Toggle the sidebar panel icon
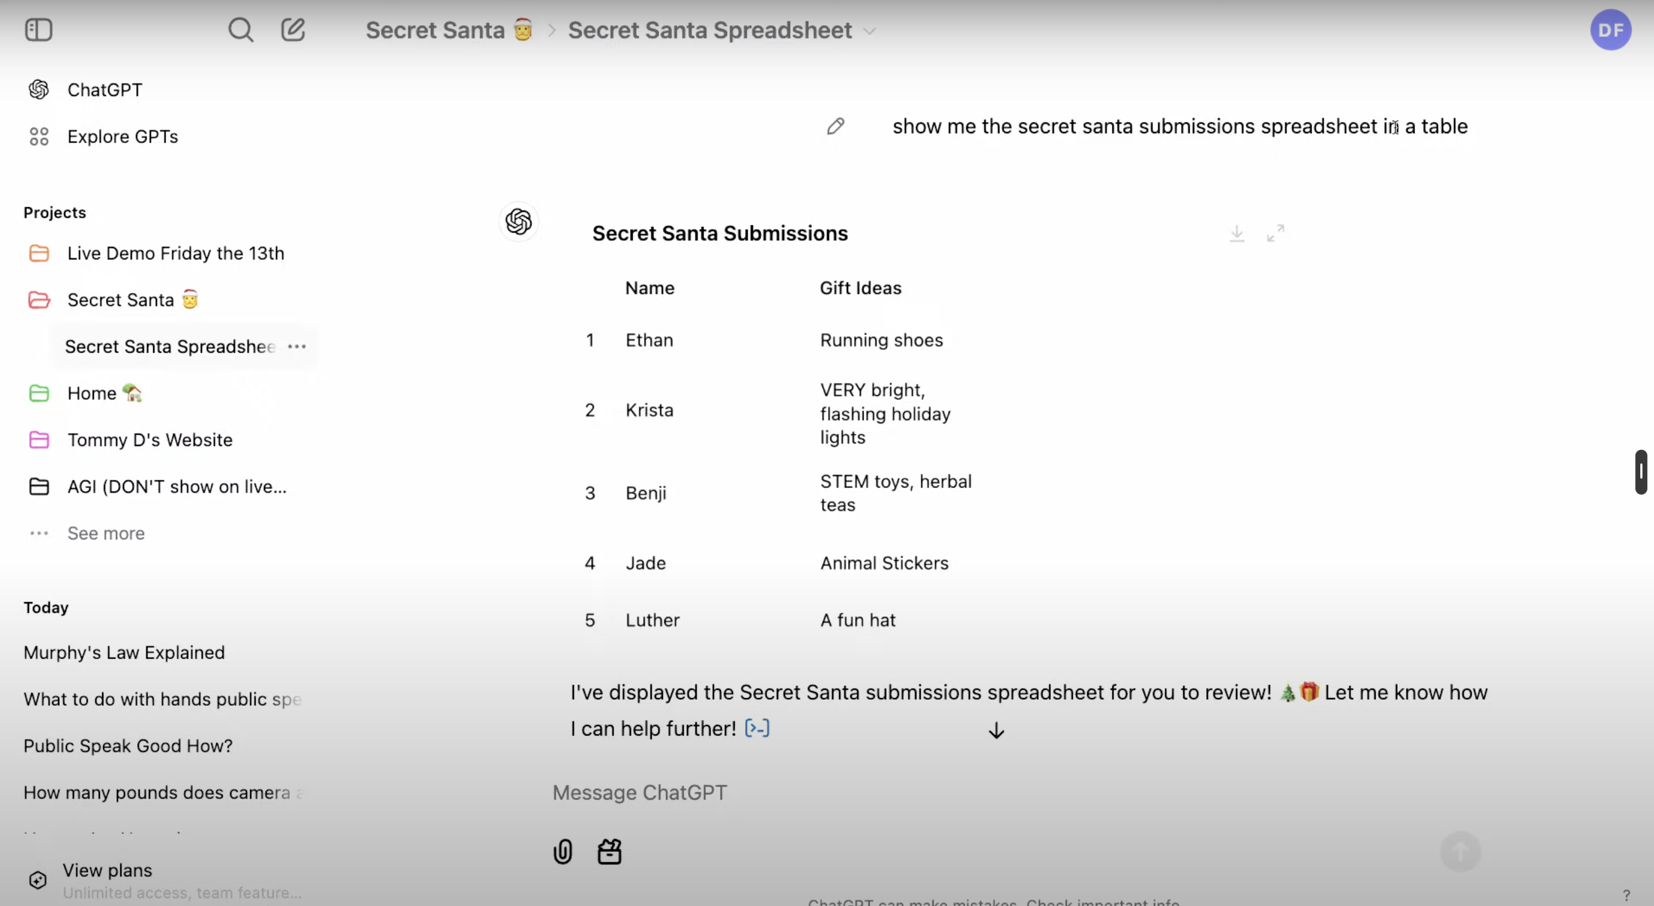Viewport: 1654px width, 906px height. click(38, 30)
